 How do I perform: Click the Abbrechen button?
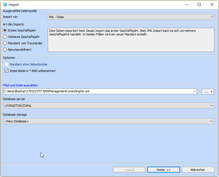[198, 170]
